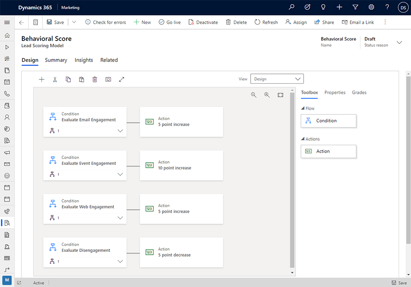
Task: Switch to the Insights tab
Action: click(84, 60)
